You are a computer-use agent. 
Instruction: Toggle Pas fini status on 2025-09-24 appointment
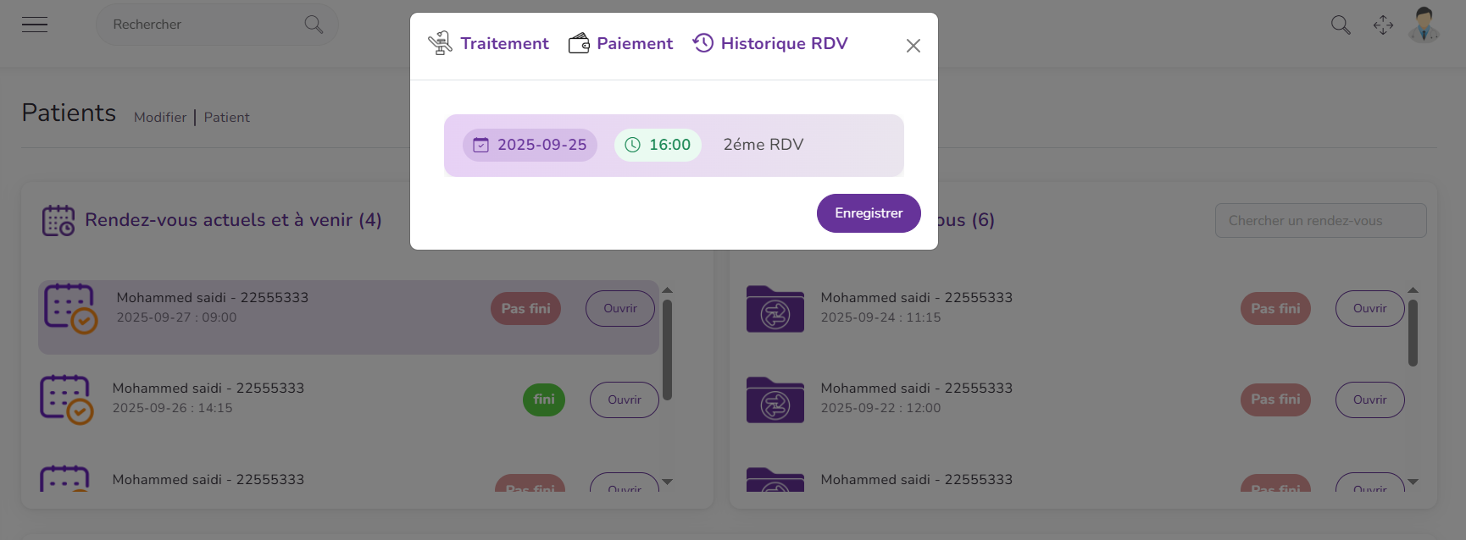pos(1275,309)
